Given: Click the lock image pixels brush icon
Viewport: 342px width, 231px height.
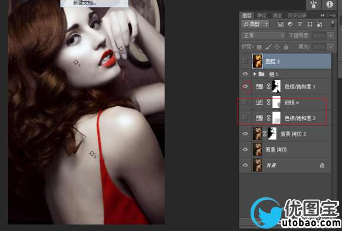Looking at the screenshot, I should tap(268, 47).
